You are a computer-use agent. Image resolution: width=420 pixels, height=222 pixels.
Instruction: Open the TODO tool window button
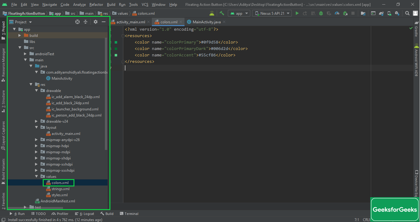[38, 214]
